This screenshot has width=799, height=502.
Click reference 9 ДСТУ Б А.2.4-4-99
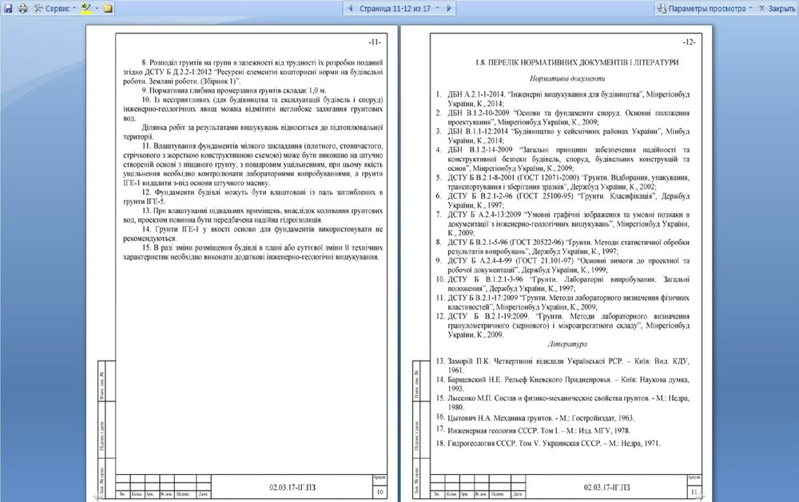click(x=562, y=265)
